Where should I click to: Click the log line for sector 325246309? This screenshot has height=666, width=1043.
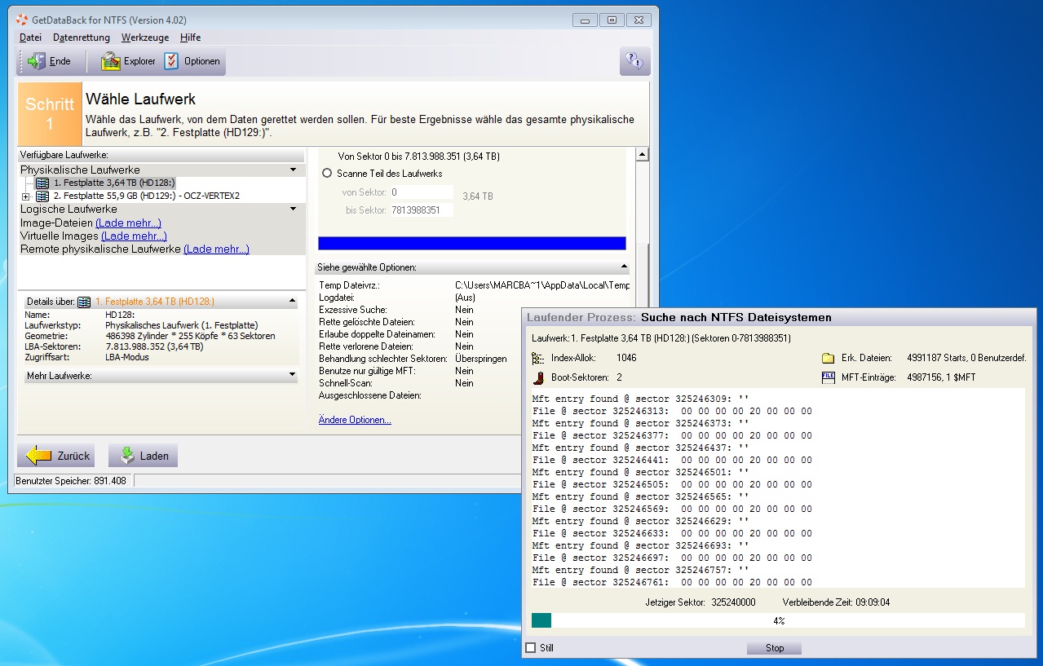point(640,399)
